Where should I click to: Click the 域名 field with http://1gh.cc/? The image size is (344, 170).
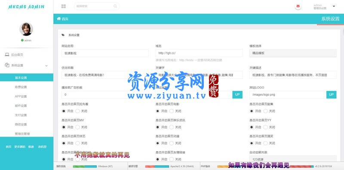point(199,53)
